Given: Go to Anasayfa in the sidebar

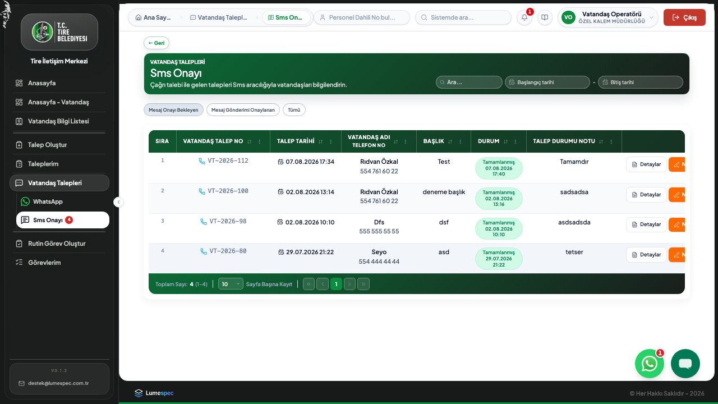Looking at the screenshot, I should [x=59, y=83].
